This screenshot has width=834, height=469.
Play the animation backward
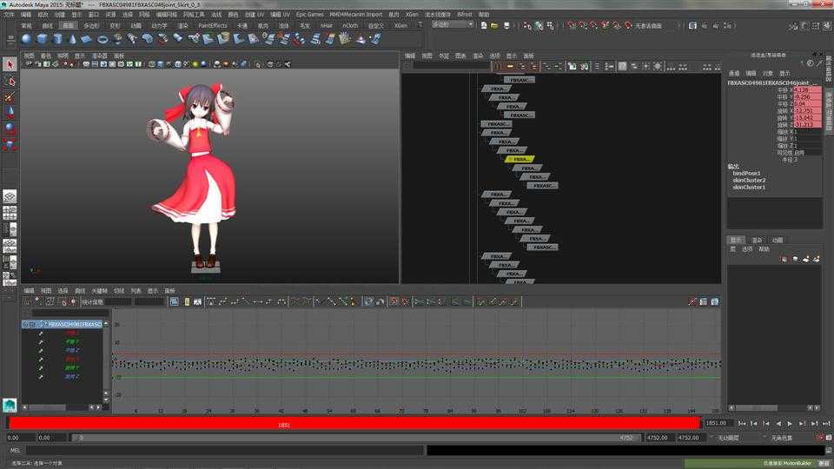[x=778, y=423]
